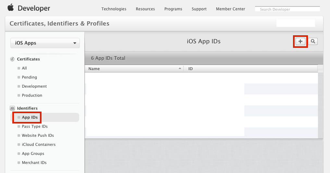
Task: Open Pass Type IDs list
Action: click(x=34, y=126)
